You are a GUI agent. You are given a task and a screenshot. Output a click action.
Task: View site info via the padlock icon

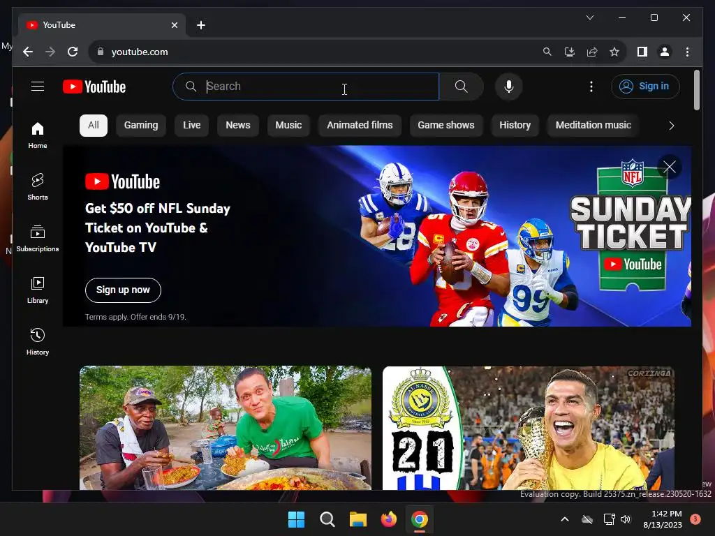point(101,52)
